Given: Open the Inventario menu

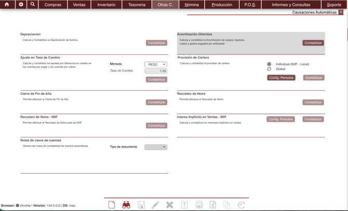Looking at the screenshot, I should click(106, 5).
